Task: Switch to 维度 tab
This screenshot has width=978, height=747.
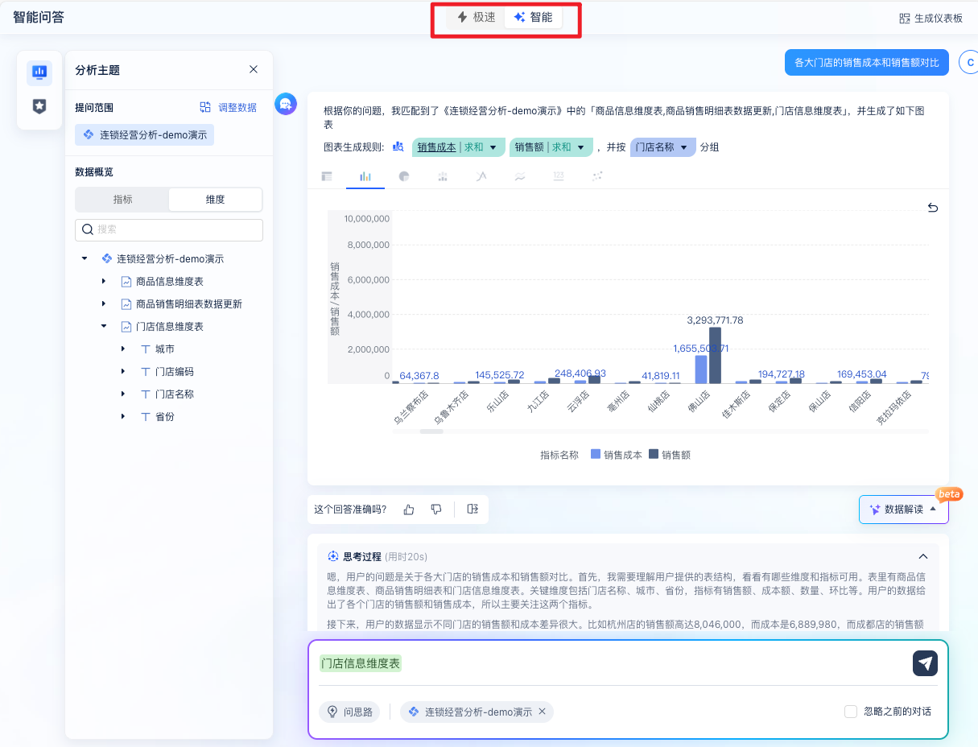Action: pyautogui.click(x=215, y=200)
